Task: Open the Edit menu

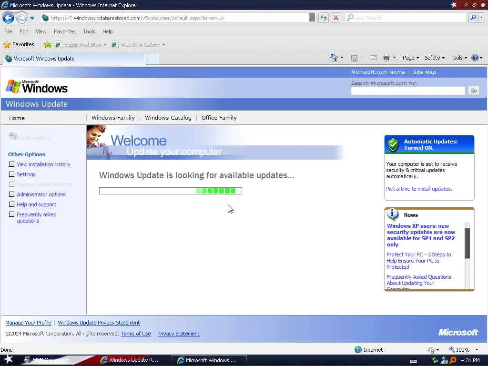Action: pos(24,31)
